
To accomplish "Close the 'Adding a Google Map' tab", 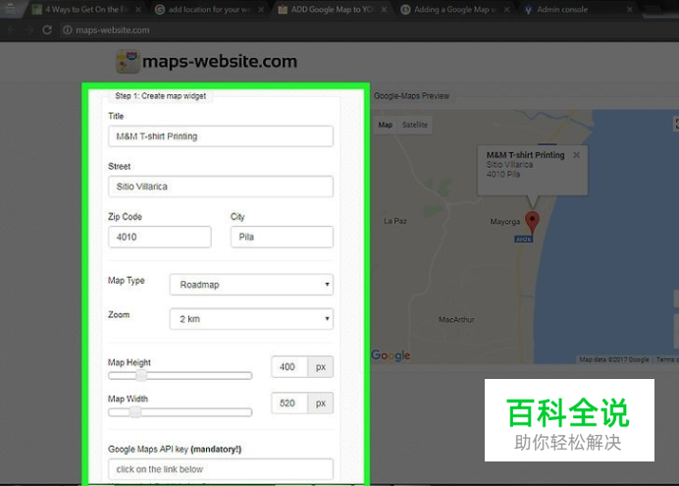I will [506, 9].
